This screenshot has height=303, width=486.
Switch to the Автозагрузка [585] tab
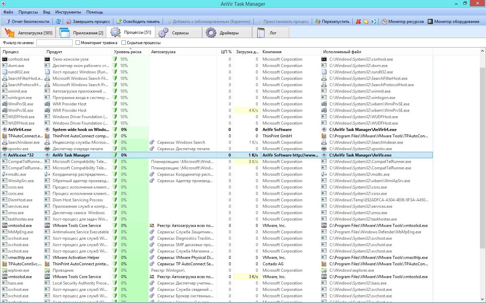tap(29, 33)
